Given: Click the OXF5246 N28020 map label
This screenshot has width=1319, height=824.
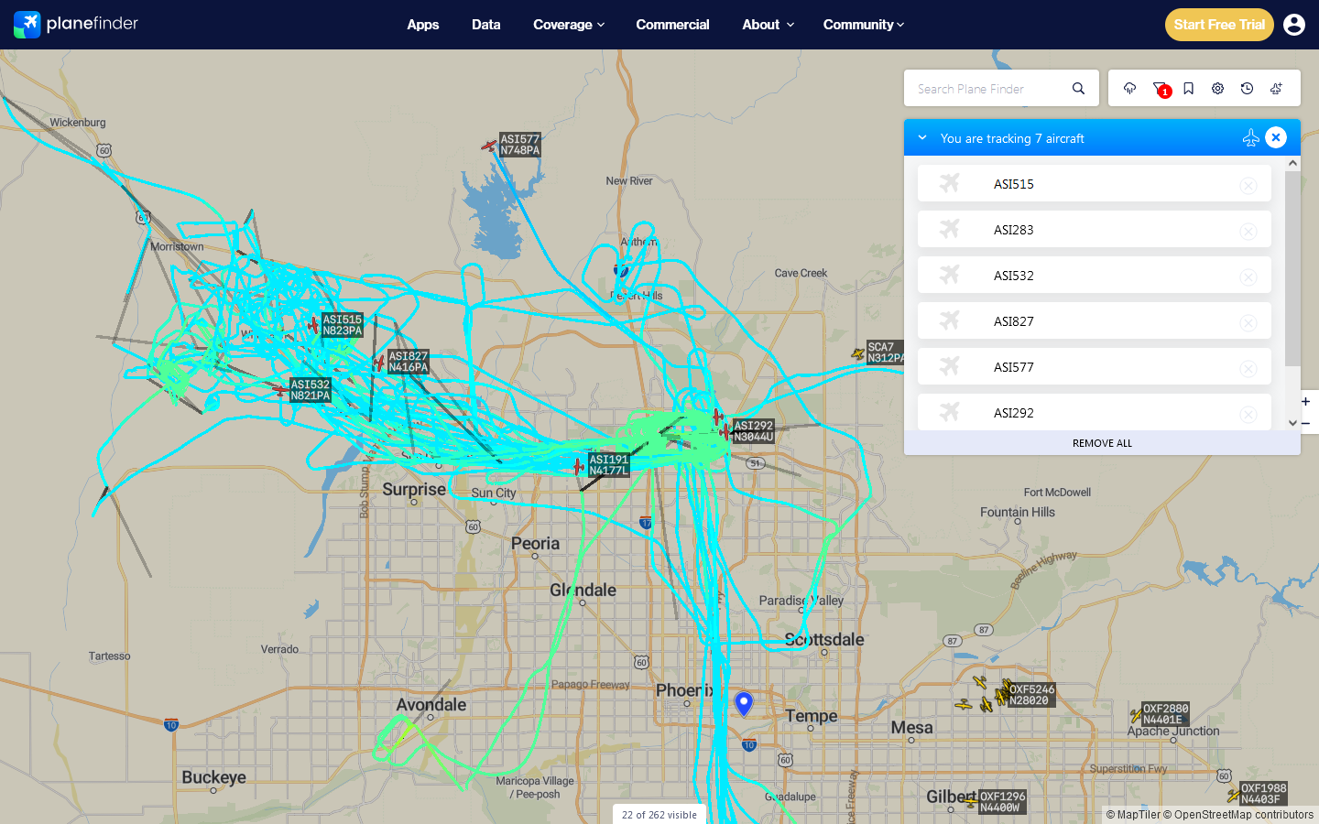Looking at the screenshot, I should click(x=1032, y=695).
